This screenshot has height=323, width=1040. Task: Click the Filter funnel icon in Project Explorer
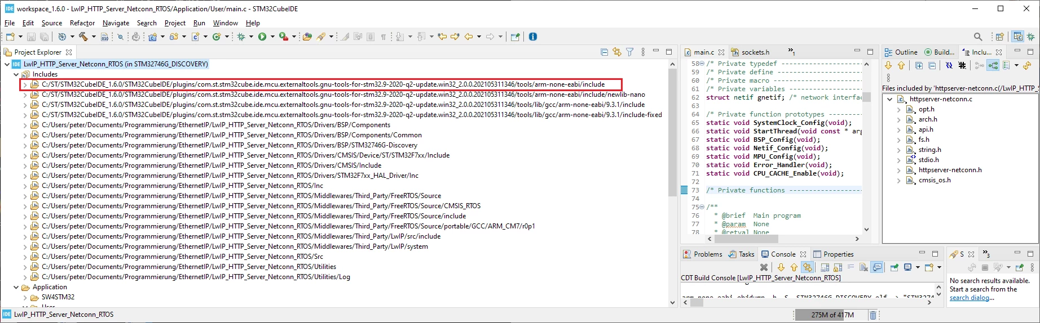tap(629, 52)
